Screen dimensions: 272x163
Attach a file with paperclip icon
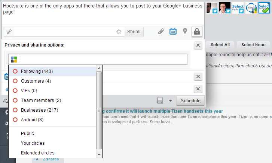tap(161, 31)
